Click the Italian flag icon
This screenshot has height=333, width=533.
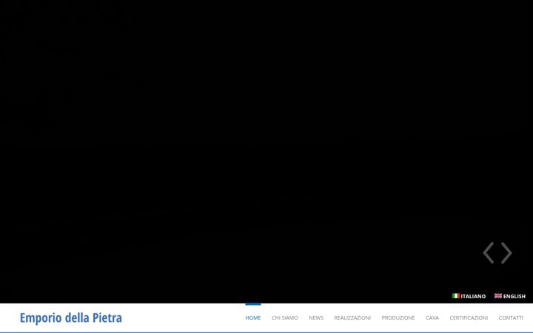click(456, 296)
